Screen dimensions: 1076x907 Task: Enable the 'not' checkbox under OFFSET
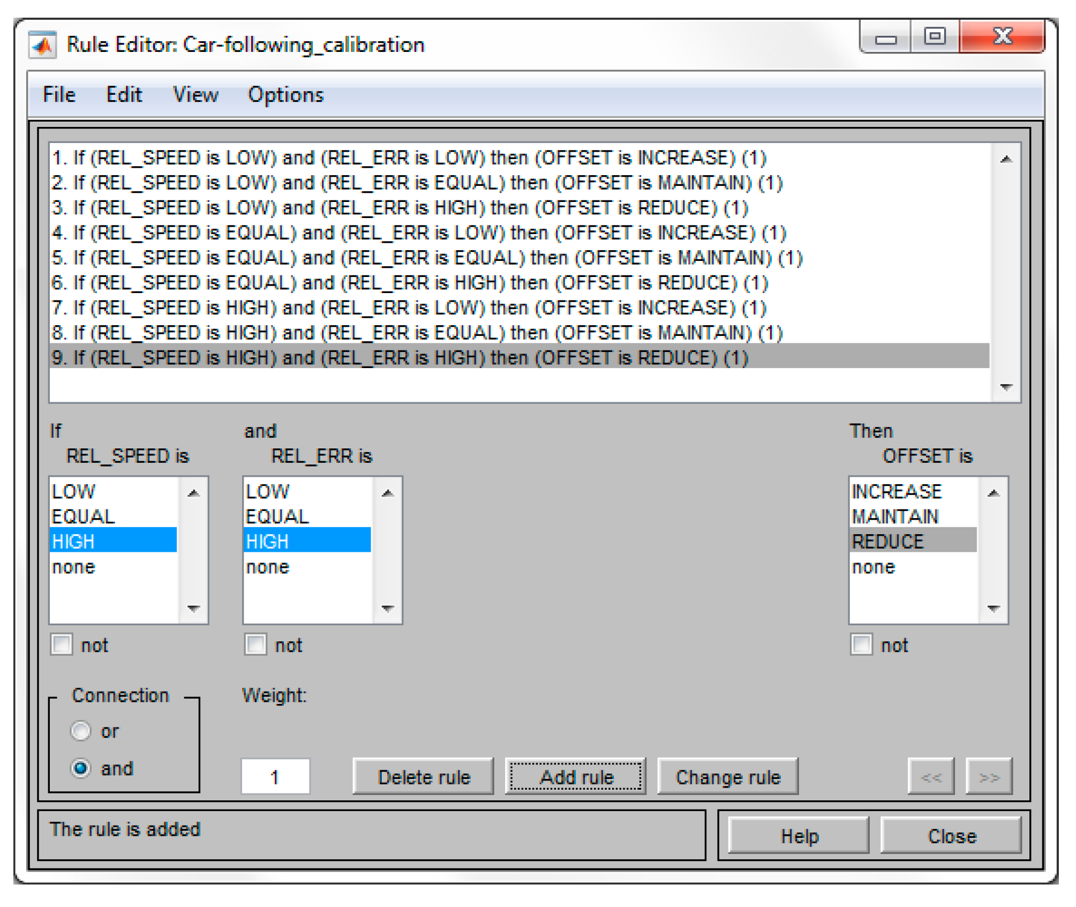[861, 644]
